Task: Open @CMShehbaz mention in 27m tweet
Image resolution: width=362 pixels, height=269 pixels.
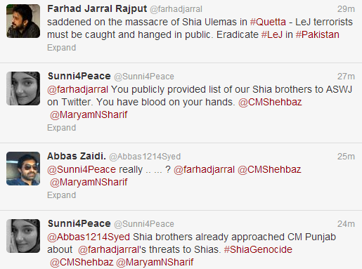Action: (270, 102)
